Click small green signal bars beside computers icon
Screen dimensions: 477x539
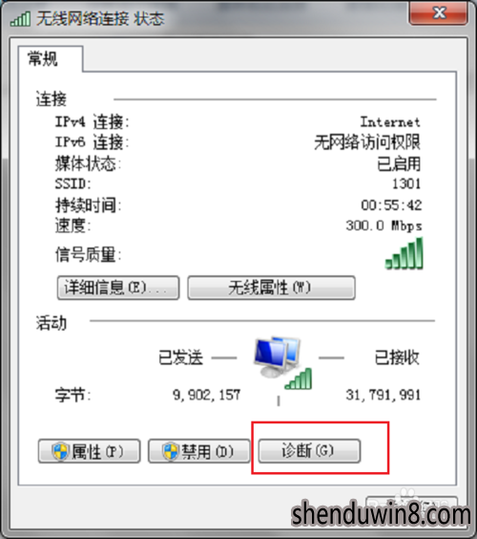click(x=299, y=378)
